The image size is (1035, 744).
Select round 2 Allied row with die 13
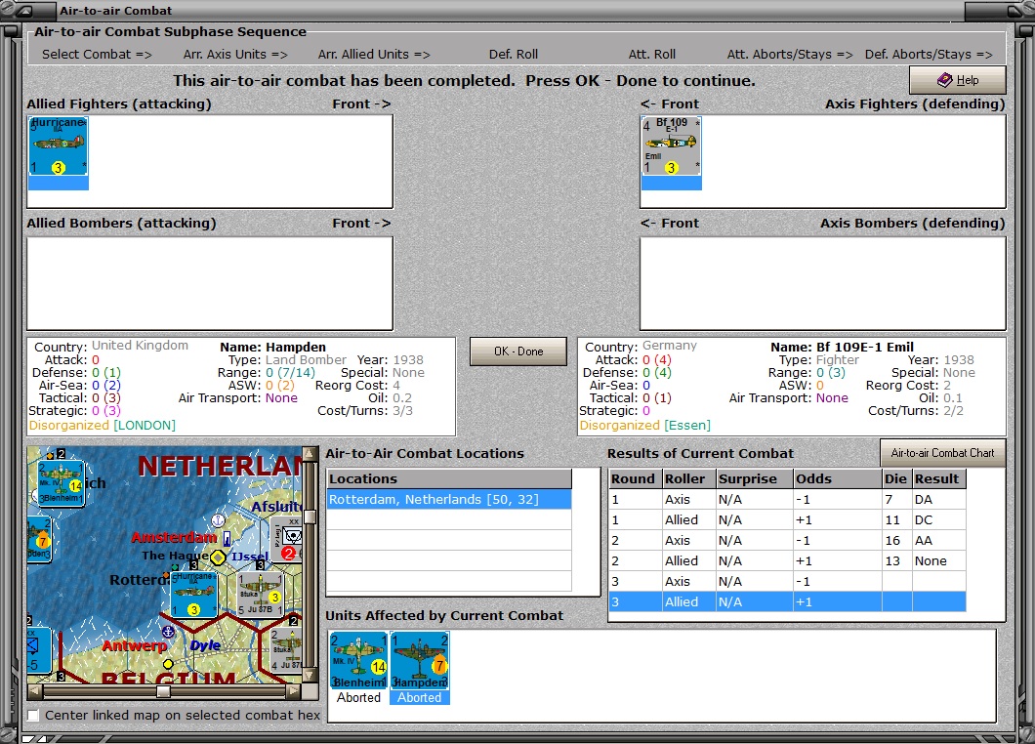787,561
